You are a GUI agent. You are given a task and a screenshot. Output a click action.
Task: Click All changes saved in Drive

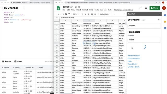[123, 10]
